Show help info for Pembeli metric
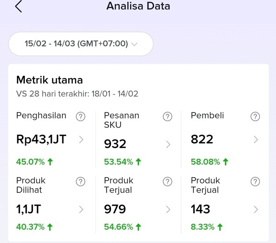276x243 pixels. click(255, 117)
